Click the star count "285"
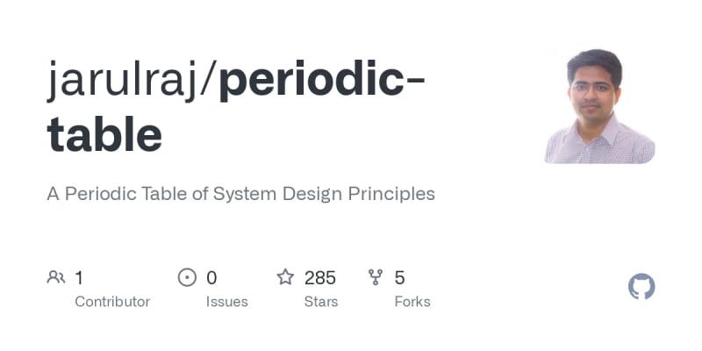The height and width of the screenshot is (351, 702). click(320, 278)
